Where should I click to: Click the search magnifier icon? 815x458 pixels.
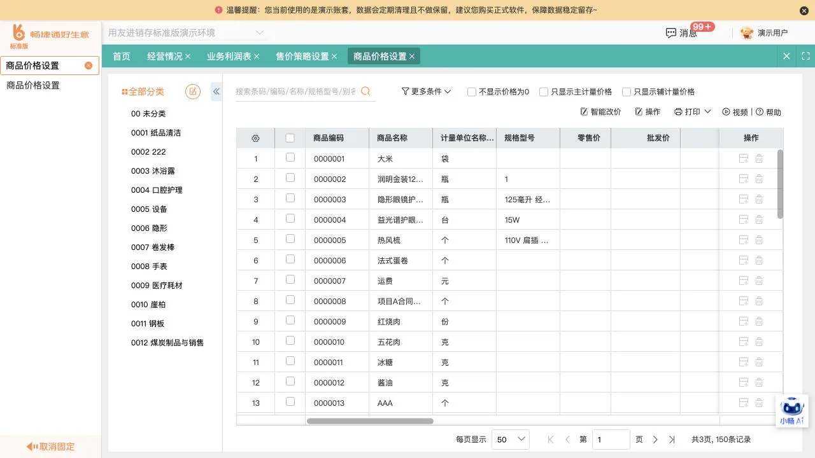tap(365, 92)
